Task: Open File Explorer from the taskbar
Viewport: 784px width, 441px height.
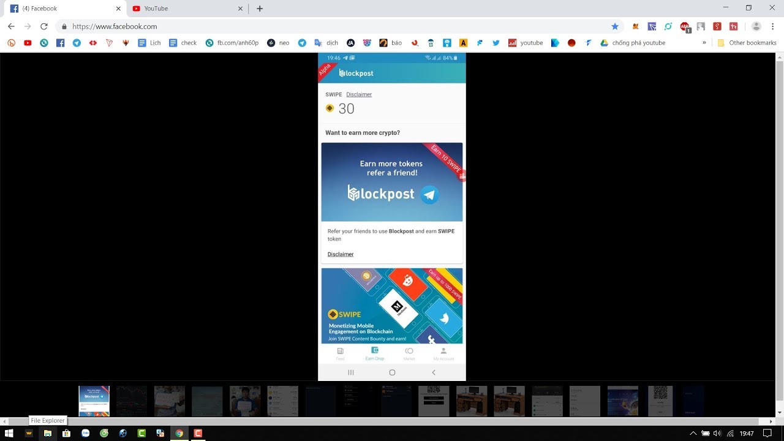Action: click(47, 433)
